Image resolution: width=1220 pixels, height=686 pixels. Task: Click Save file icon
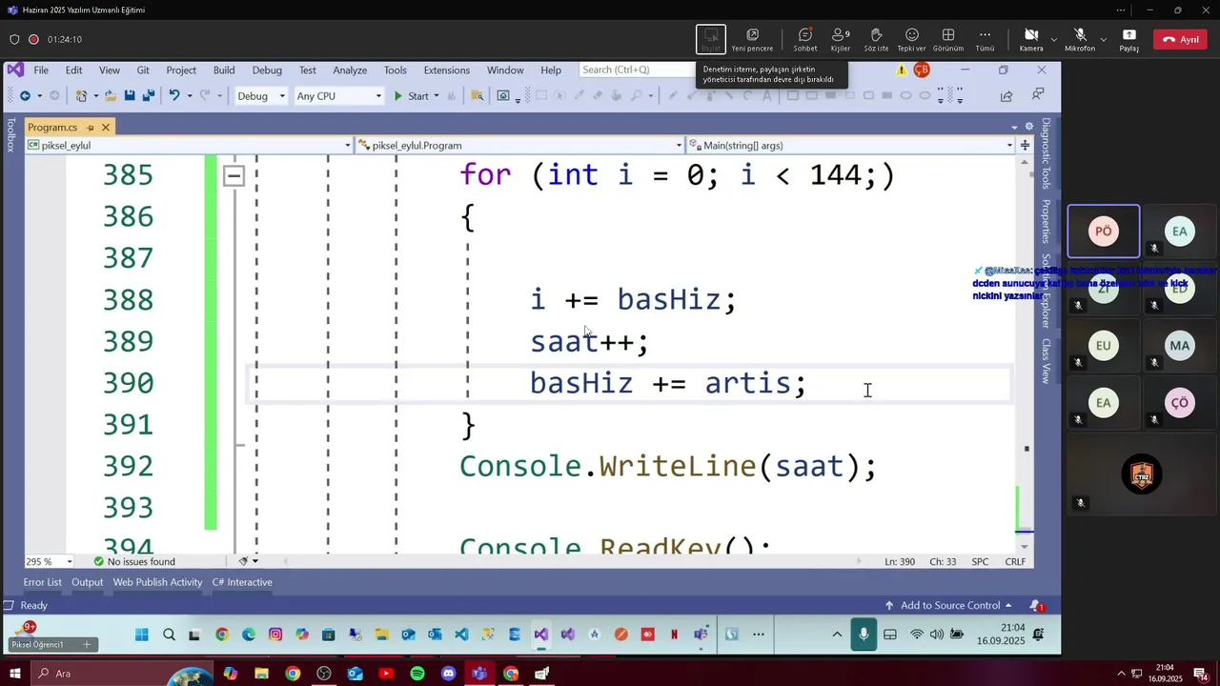(x=130, y=95)
